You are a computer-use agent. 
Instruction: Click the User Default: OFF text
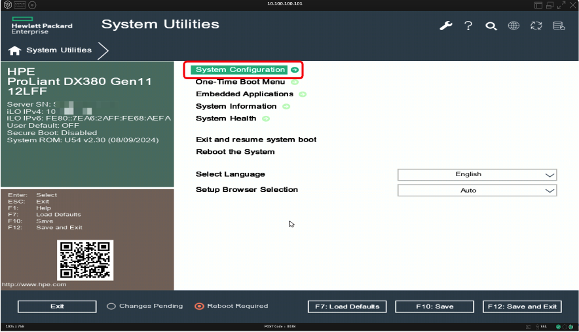(x=43, y=126)
